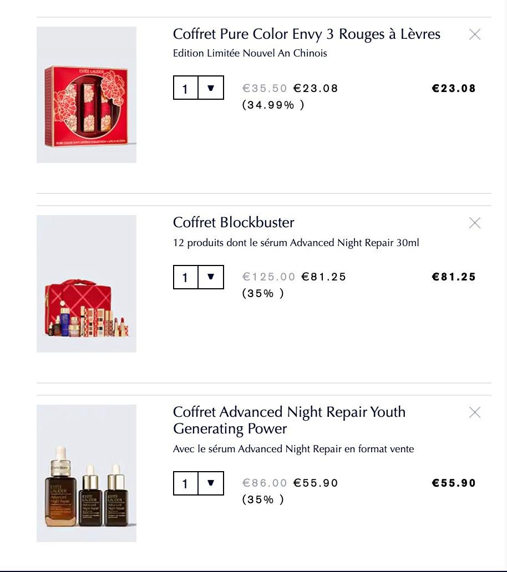Click the quantity value for Advanced Night Repair

point(185,483)
